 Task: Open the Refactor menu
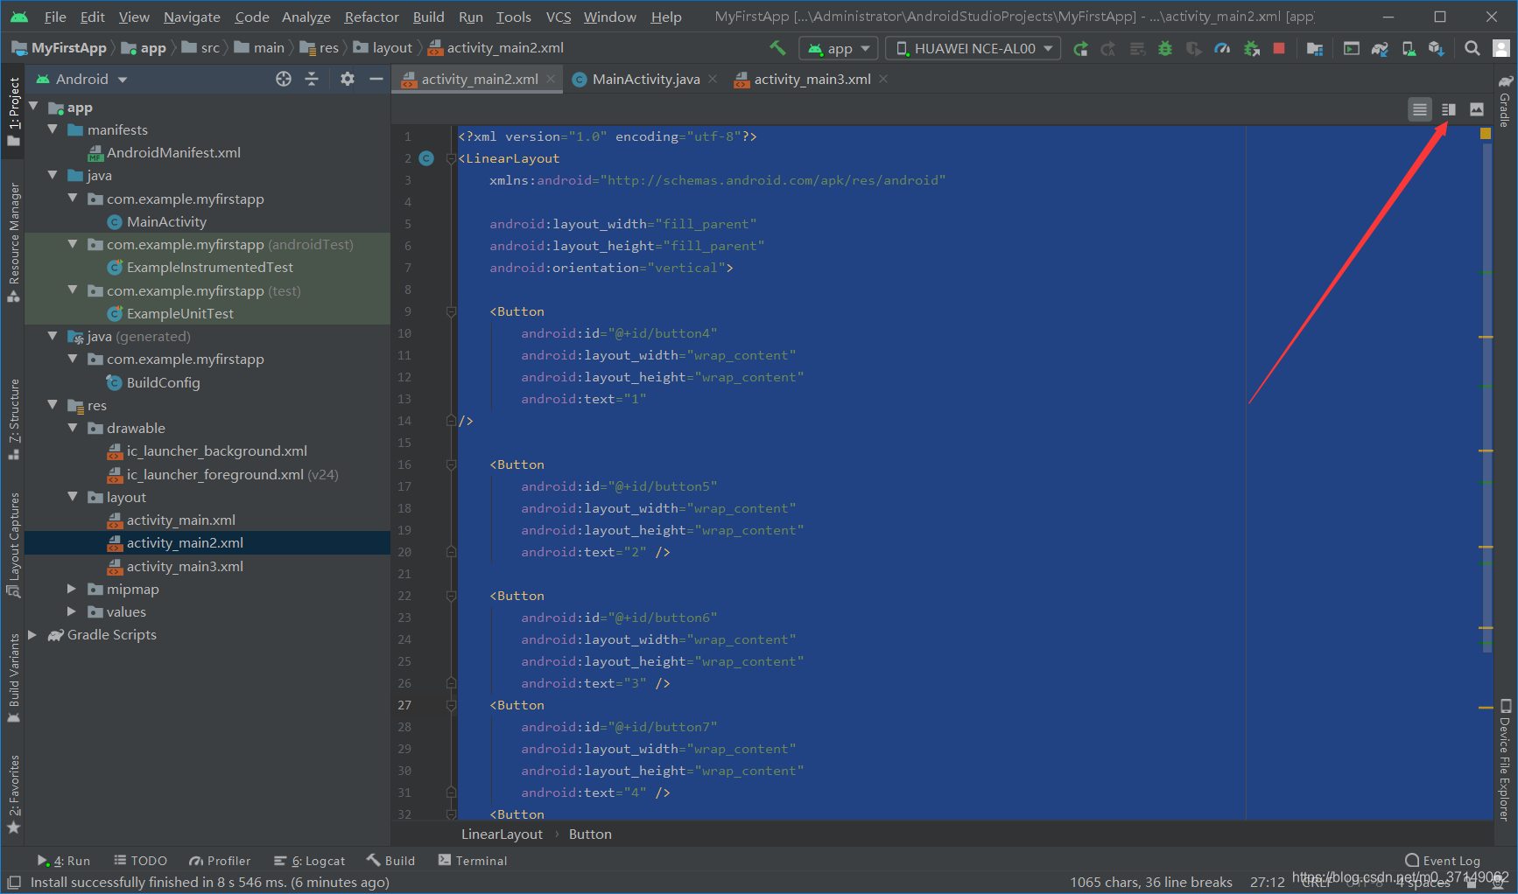[371, 17]
